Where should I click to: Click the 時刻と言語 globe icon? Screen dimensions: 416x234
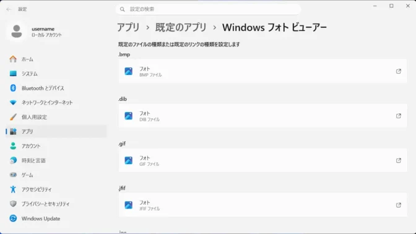pos(13,160)
